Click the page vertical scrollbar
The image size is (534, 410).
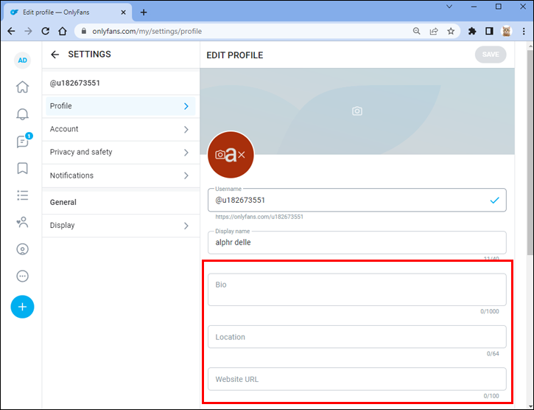pyautogui.click(x=530, y=152)
